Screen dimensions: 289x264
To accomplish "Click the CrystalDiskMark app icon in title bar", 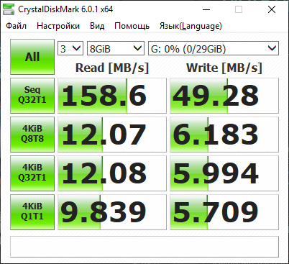I will click(x=9, y=9).
